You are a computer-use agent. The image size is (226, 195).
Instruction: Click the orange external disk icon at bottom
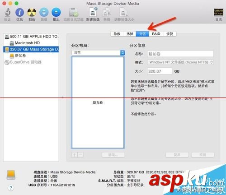click(11, 175)
